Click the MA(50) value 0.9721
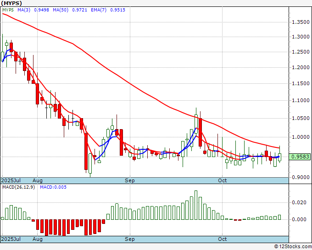 [79, 10]
